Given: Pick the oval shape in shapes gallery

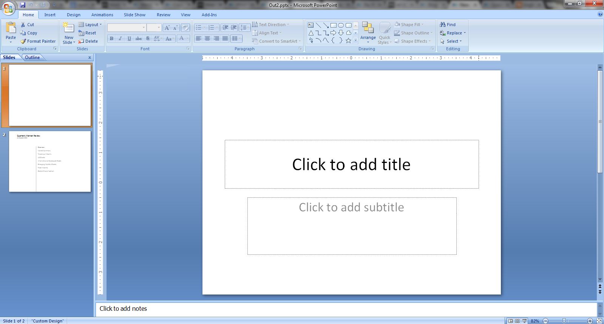Looking at the screenshot, I should [x=341, y=25].
